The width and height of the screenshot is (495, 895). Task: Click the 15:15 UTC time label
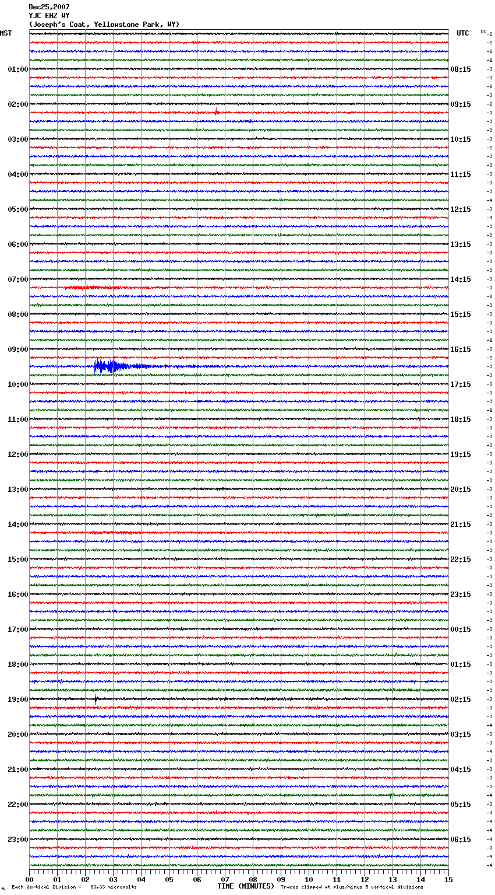(461, 314)
